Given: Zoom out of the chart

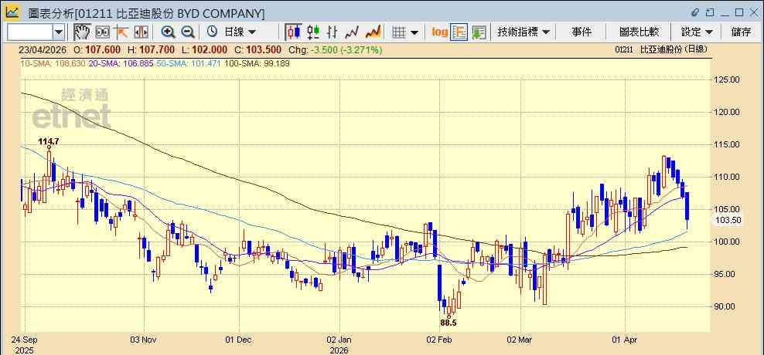Looking at the screenshot, I should [188, 32].
